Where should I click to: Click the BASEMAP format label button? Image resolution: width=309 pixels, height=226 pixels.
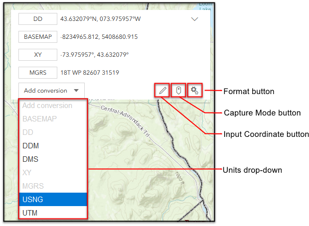coord(38,37)
